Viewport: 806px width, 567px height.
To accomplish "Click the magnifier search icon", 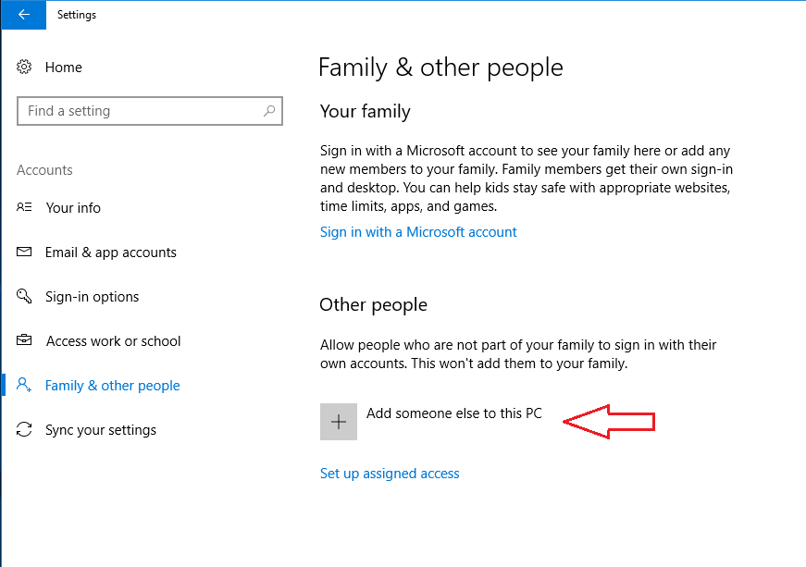I will (x=269, y=110).
